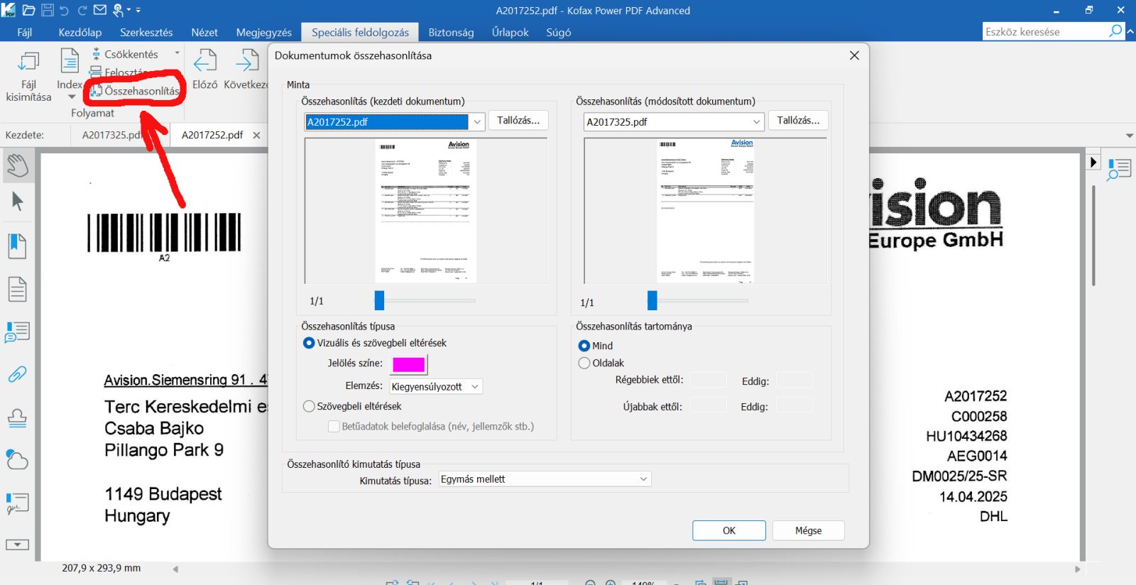Screen dimensions: 1136x585
Task: Click Tallózás for the initial document
Action: coord(518,121)
